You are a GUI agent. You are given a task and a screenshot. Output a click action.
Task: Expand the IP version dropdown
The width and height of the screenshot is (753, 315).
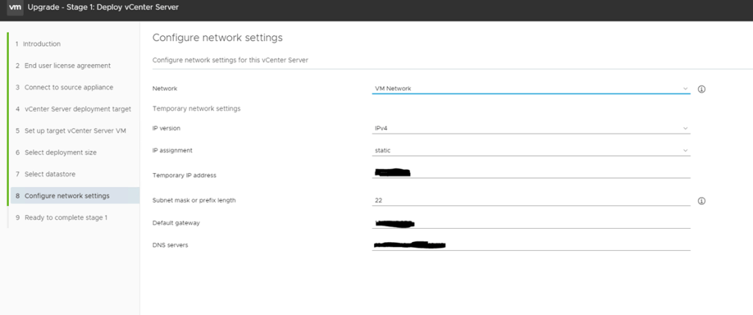[531, 128]
